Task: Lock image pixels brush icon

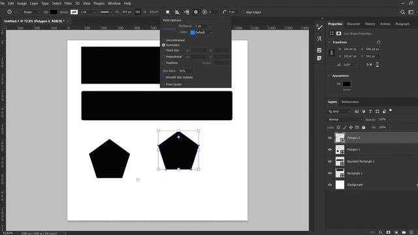Action: (x=345, y=128)
